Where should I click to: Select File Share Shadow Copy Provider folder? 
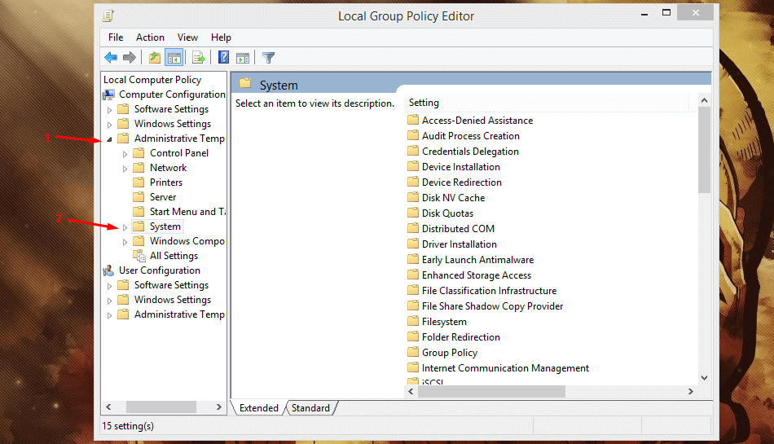point(492,306)
